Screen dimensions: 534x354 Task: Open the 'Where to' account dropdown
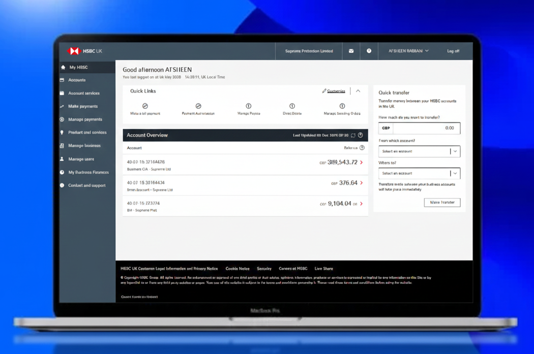click(x=419, y=173)
